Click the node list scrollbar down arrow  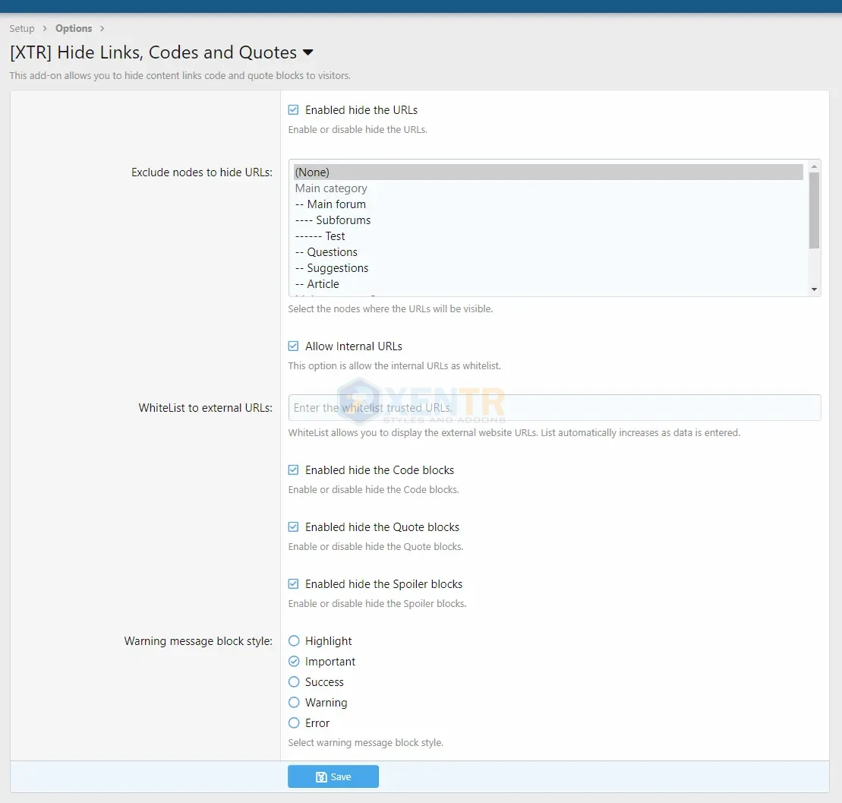pos(814,289)
